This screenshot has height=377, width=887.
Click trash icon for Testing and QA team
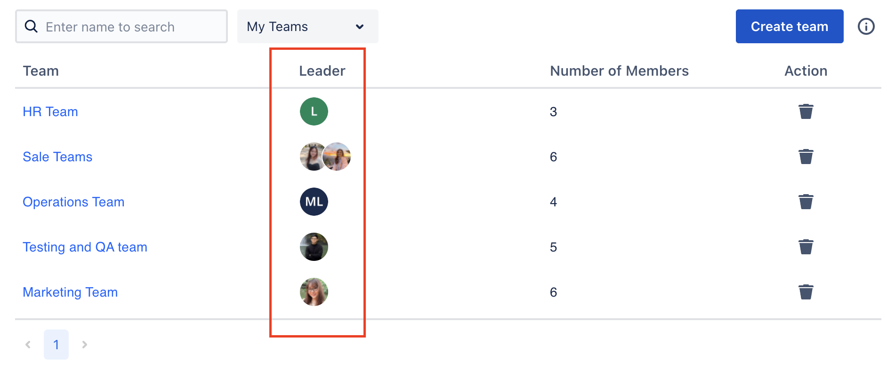click(x=806, y=247)
